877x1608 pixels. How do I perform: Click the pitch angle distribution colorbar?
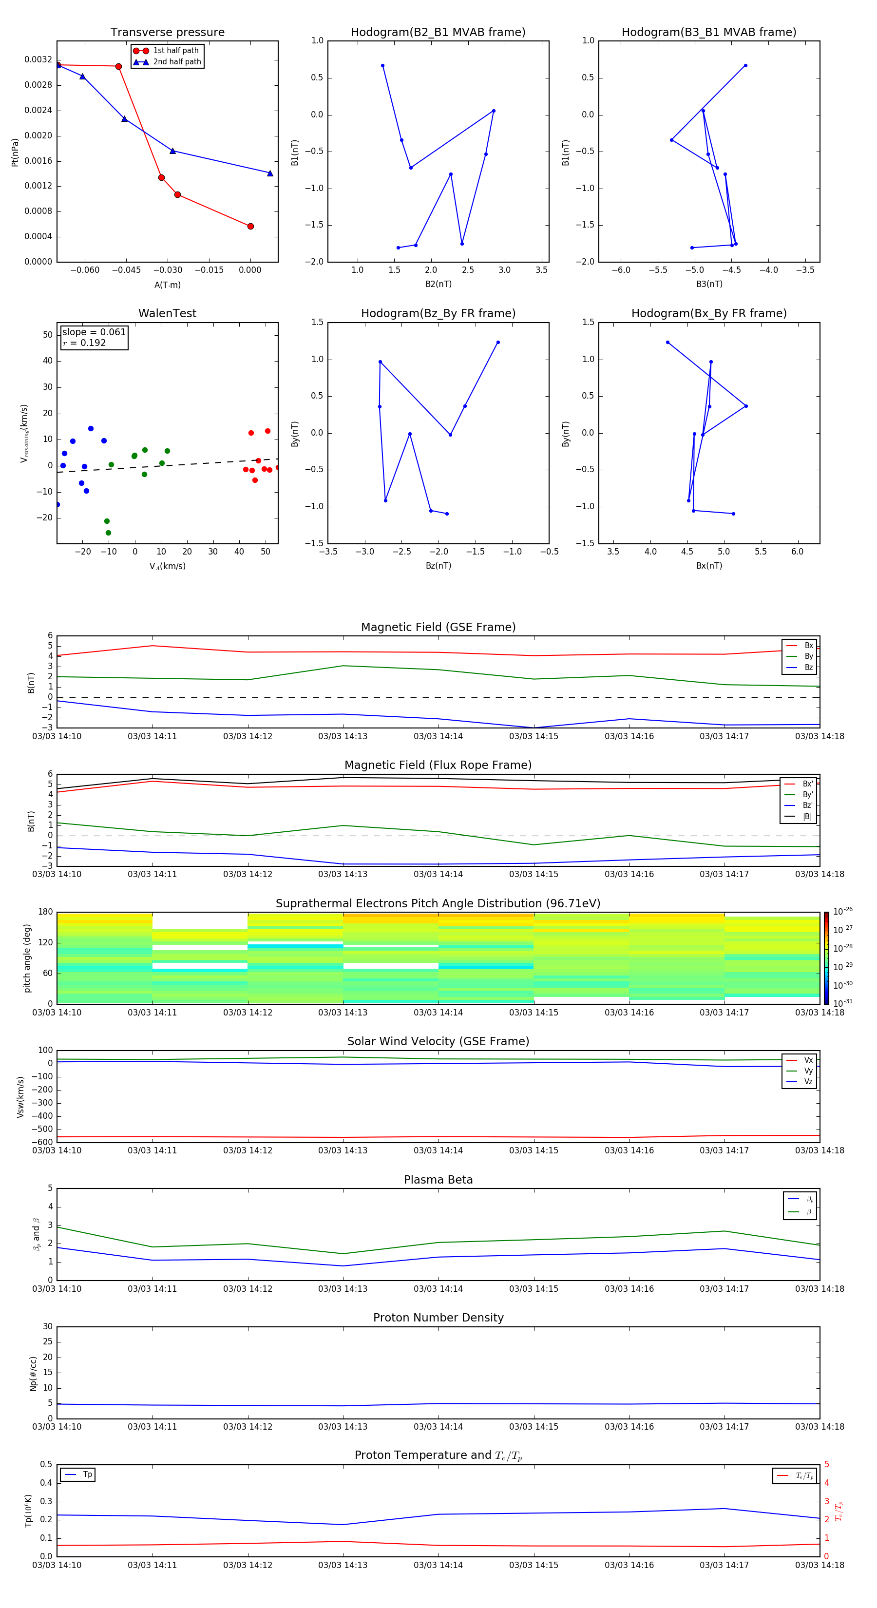(826, 958)
